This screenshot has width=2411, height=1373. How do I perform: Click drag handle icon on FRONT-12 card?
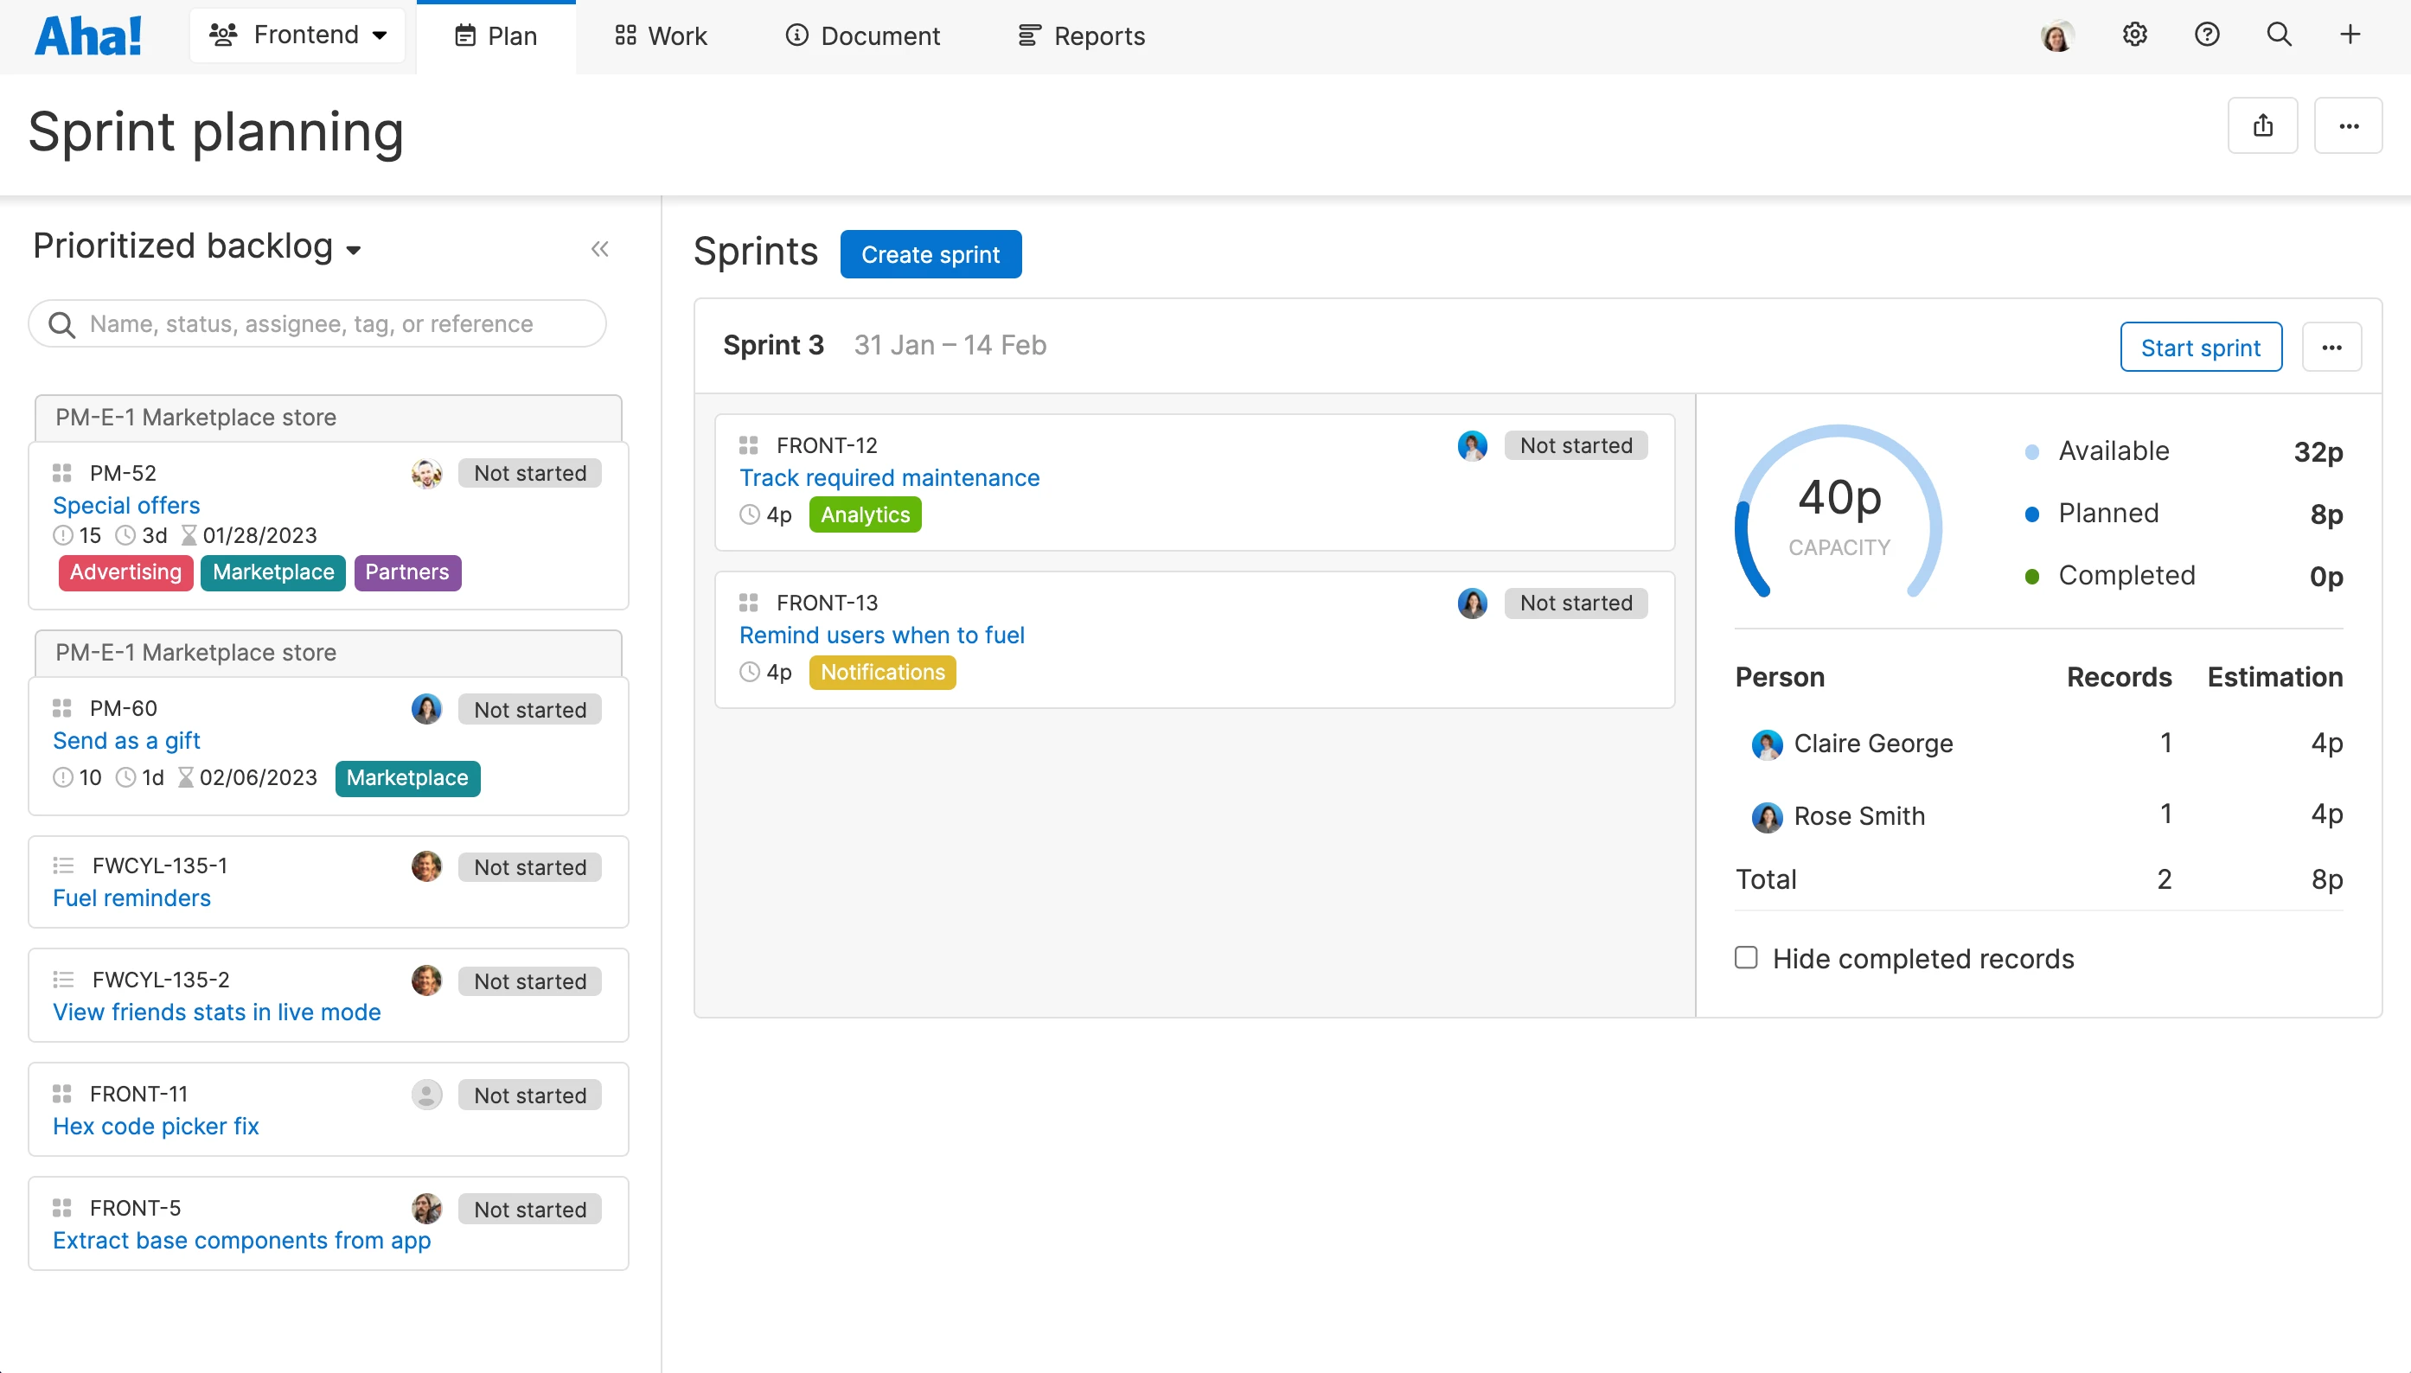749,445
